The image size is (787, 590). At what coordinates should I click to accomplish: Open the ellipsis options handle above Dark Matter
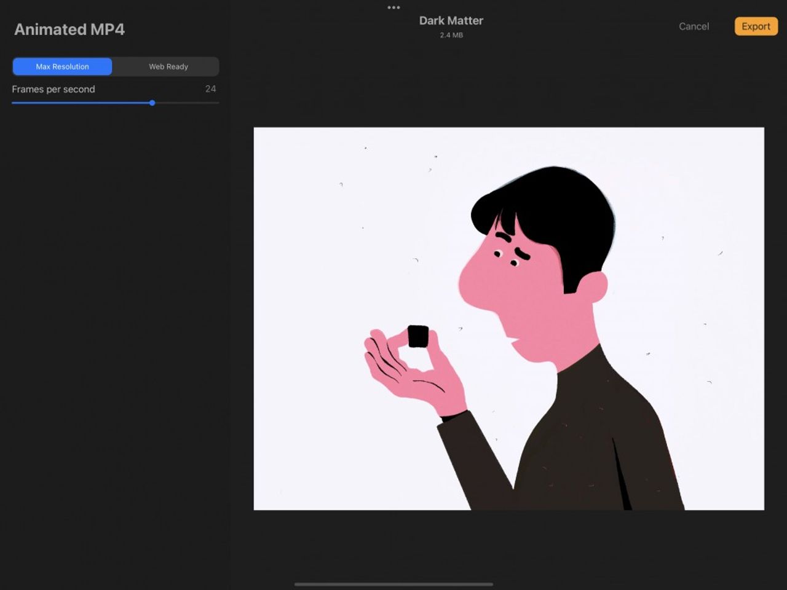393,7
